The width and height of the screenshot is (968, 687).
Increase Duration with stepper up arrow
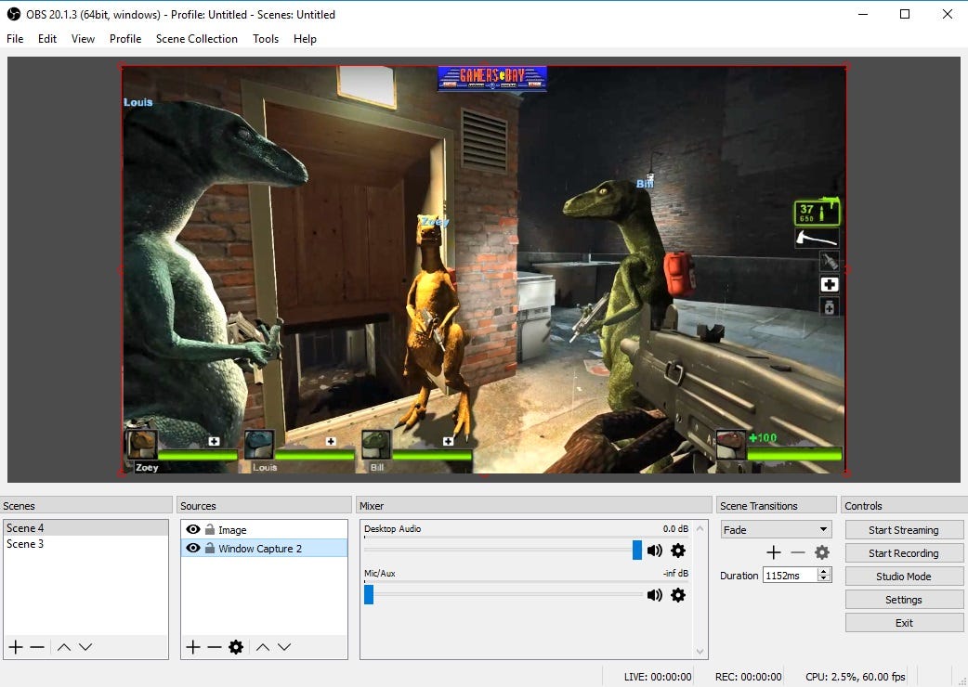pyautogui.click(x=823, y=572)
